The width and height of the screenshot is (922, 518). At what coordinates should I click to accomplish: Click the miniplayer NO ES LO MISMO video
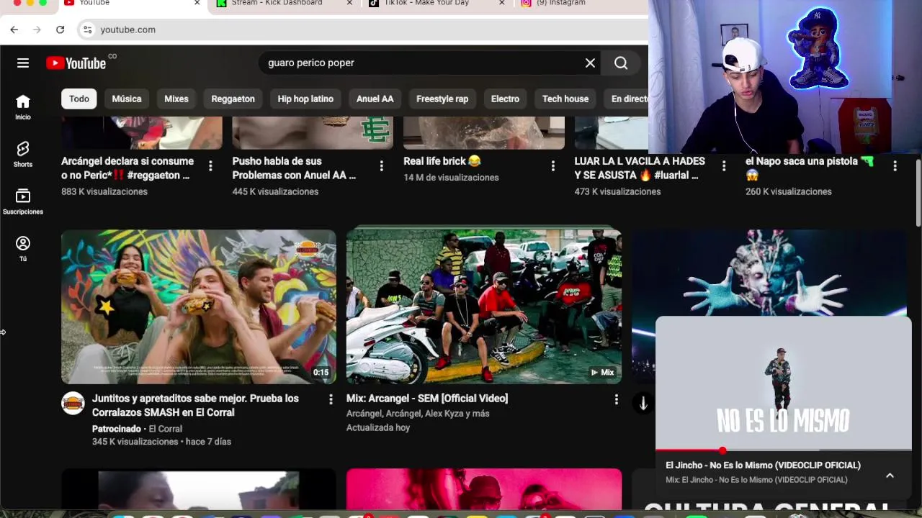click(784, 383)
